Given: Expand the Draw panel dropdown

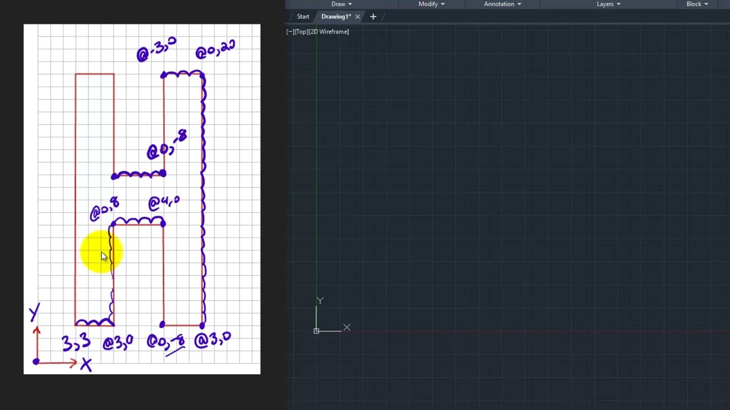Looking at the screenshot, I should coord(342,4).
